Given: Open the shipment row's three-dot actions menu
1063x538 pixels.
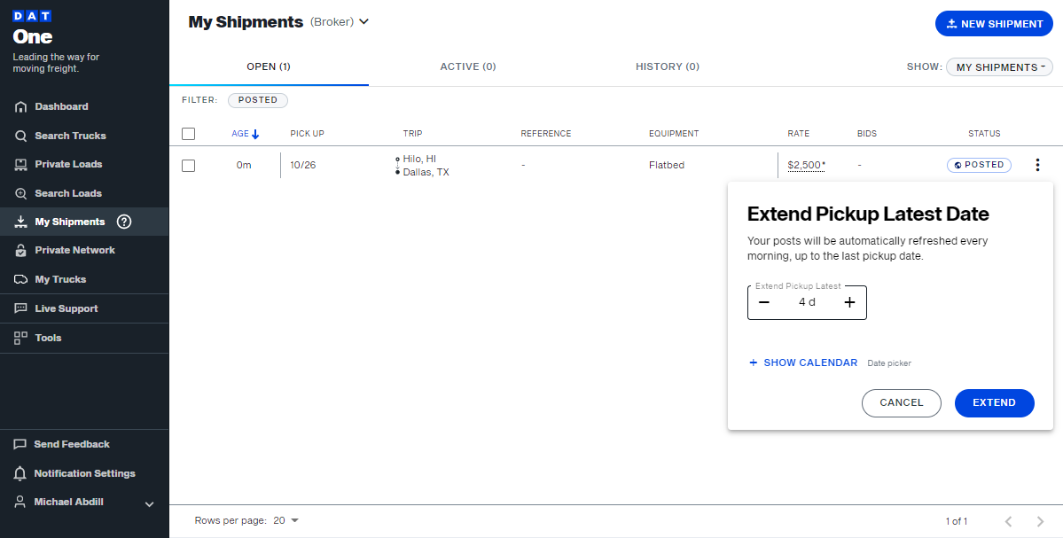Looking at the screenshot, I should [1037, 164].
